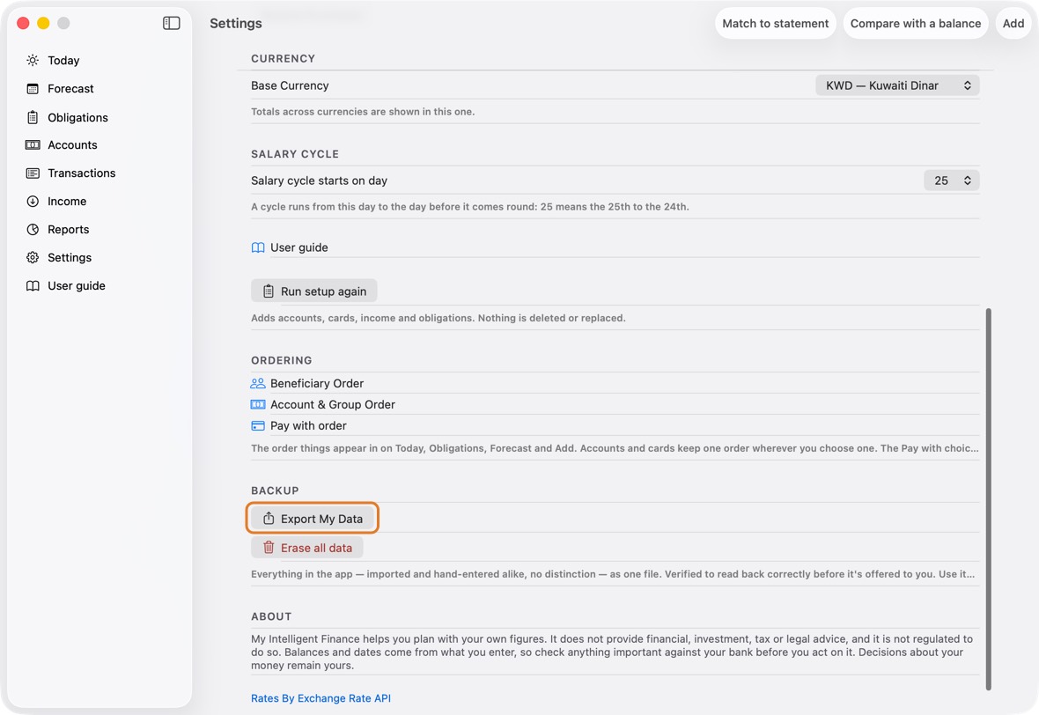Click the Settings window title
The height and width of the screenshot is (715, 1039).
pyautogui.click(x=236, y=23)
